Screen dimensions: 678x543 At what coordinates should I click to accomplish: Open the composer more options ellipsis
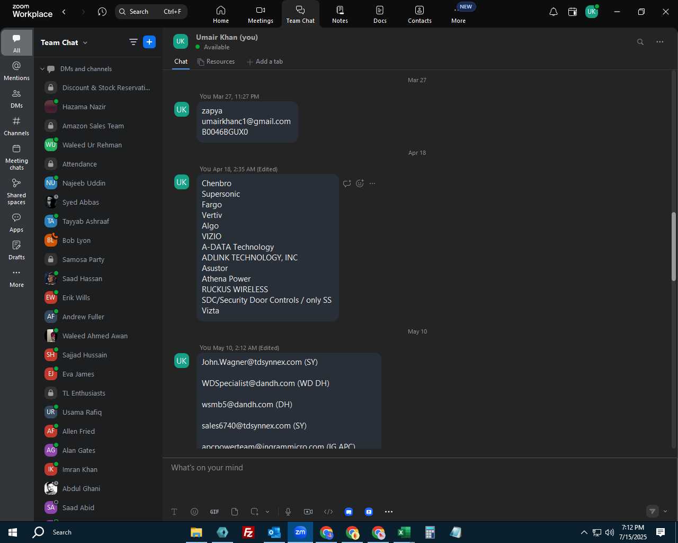(x=389, y=512)
